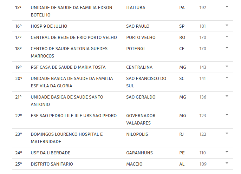Expand USF DA LIBERDADE row arrow
The width and height of the screenshot is (241, 174).
coord(227,152)
